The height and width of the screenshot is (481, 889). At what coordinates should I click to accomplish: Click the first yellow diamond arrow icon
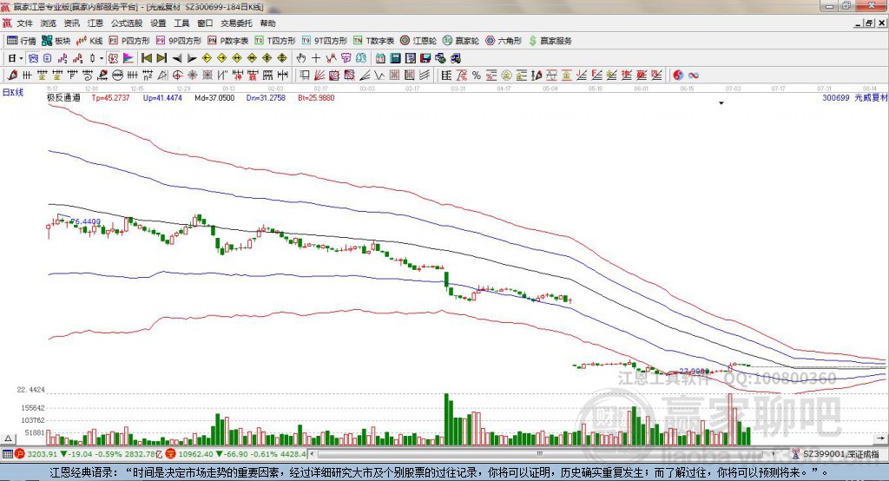coord(207,58)
